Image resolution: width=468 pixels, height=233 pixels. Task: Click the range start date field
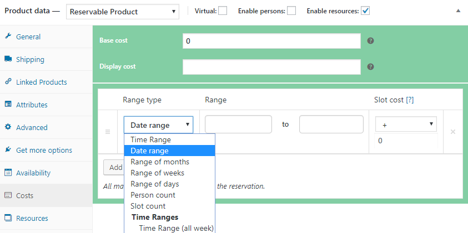pyautogui.click(x=238, y=125)
